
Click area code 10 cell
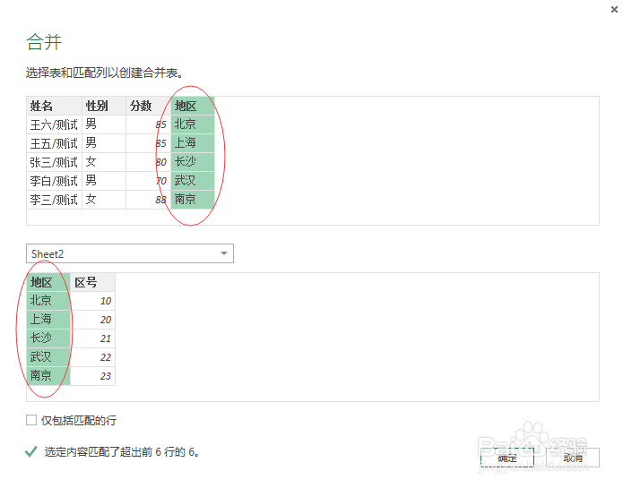click(x=92, y=301)
